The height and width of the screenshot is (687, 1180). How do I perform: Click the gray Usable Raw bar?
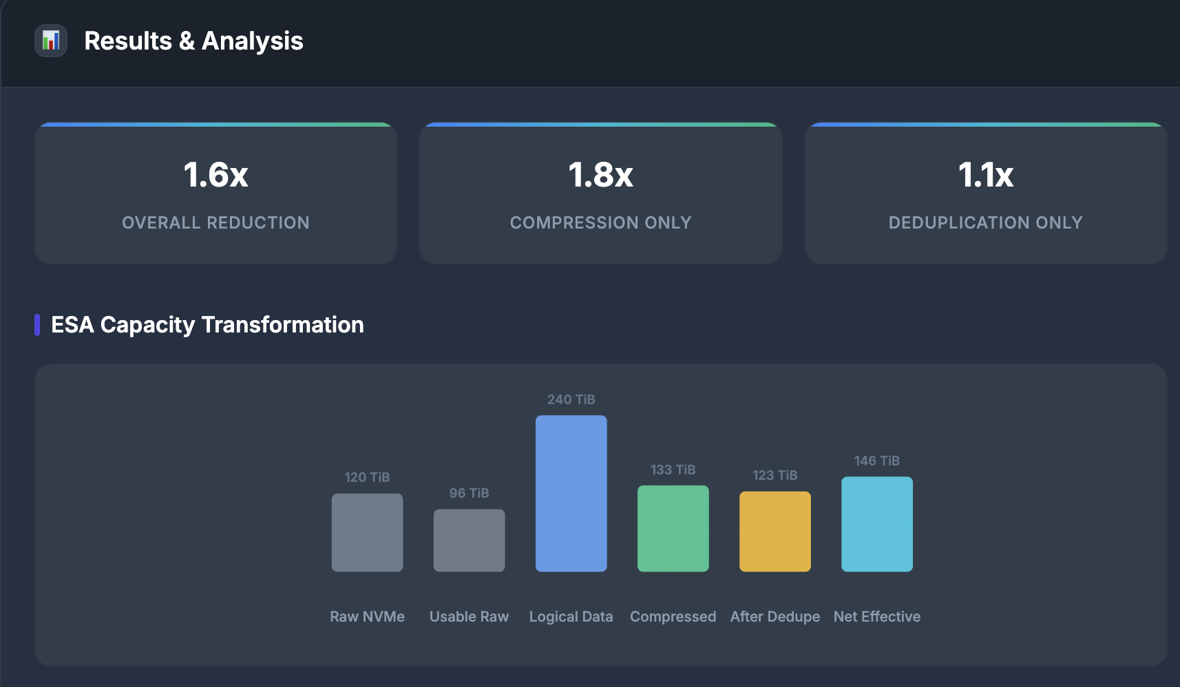pos(469,540)
